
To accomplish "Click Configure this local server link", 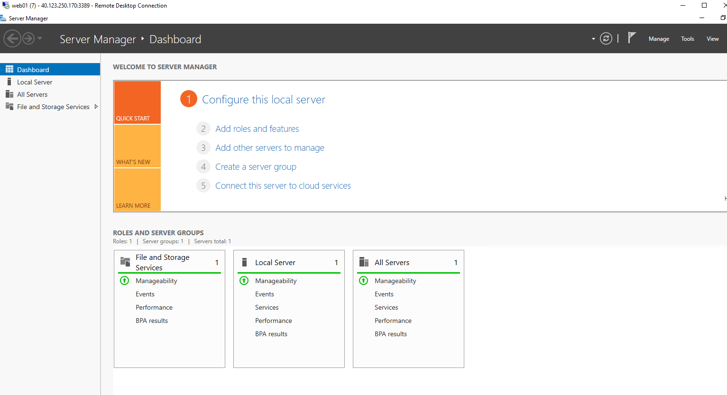I will (264, 100).
